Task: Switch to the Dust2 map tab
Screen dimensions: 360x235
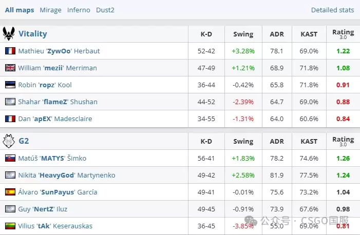Action: tap(105, 10)
